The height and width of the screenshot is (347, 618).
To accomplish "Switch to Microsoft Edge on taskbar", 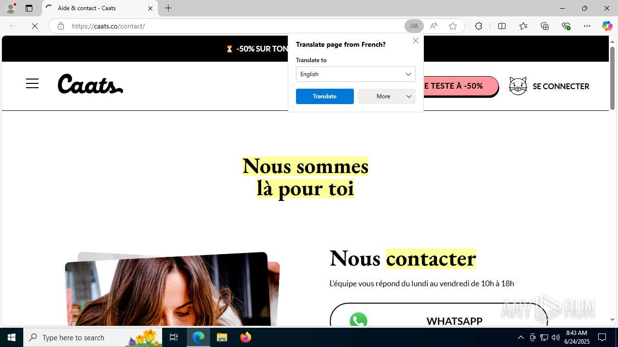I will [198, 337].
